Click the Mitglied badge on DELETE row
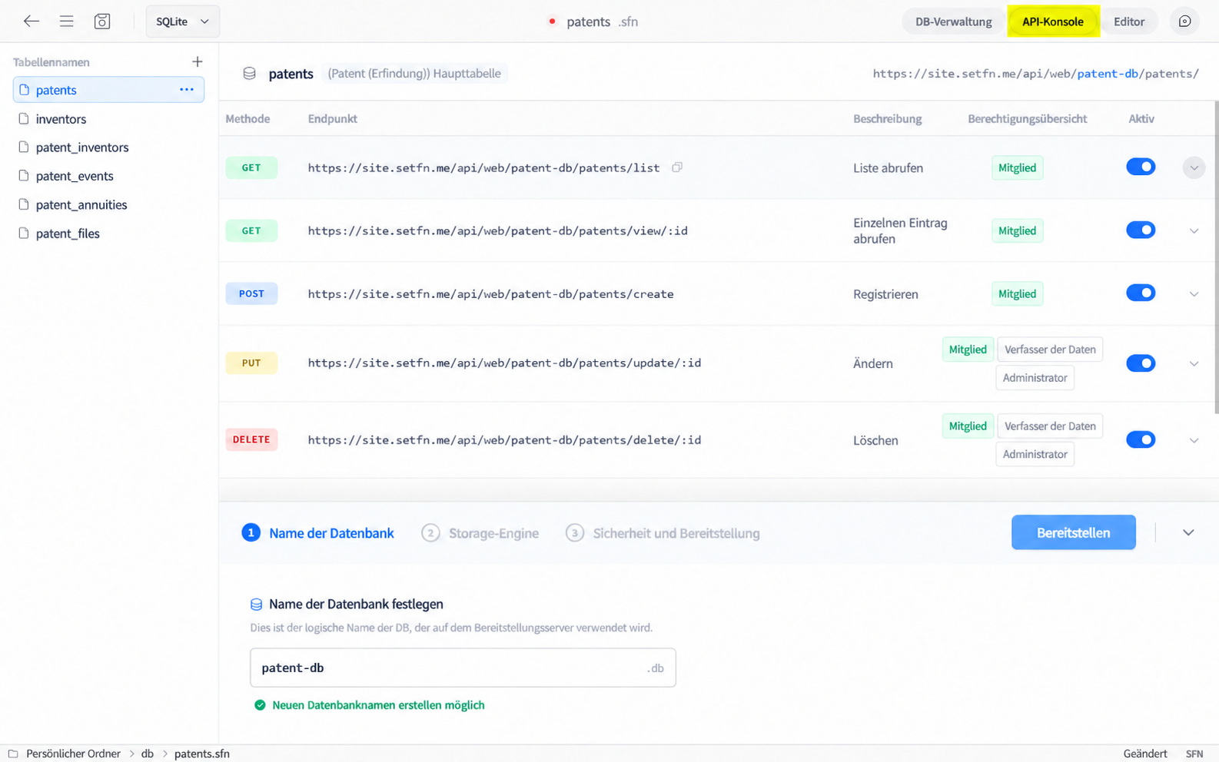 pyautogui.click(x=968, y=426)
